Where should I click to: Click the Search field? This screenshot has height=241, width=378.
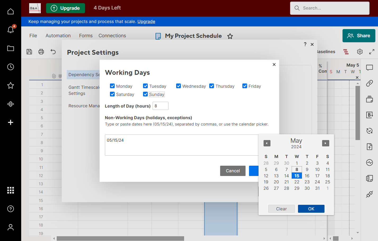coord(330,8)
